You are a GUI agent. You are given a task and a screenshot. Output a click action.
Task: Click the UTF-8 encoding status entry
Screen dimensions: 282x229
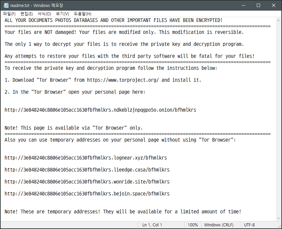tap(249, 225)
